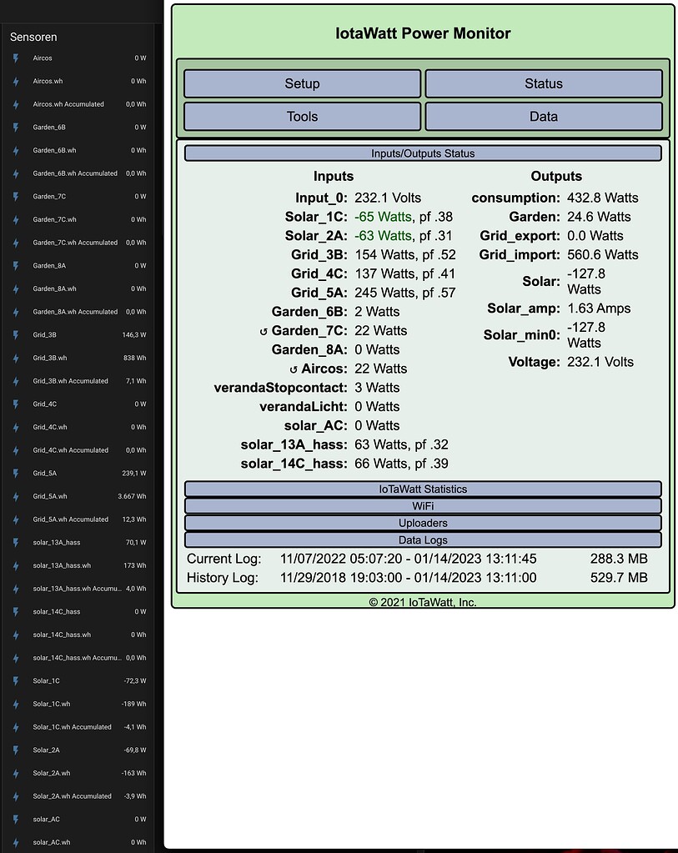Open the Setup menu
Viewport: 678px width, 853px height.
click(x=302, y=84)
